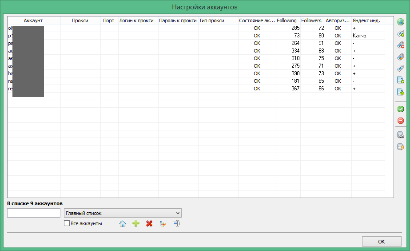Enable the "Все аккаунты" checkbox
Image resolution: width=410 pixels, height=251 pixels.
pos(67,223)
